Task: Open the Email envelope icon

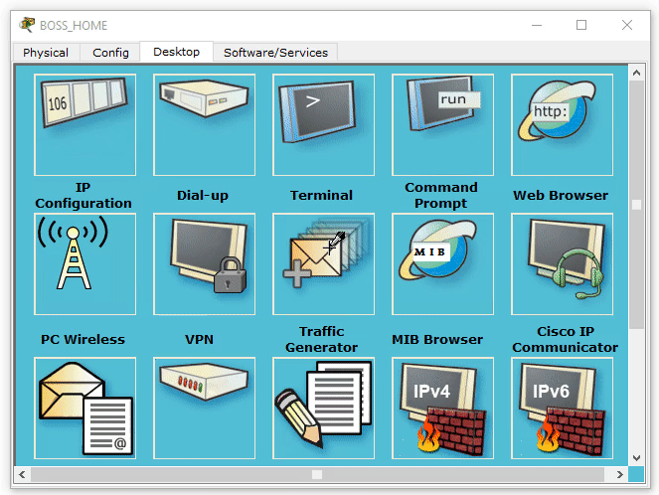Action: click(84, 408)
